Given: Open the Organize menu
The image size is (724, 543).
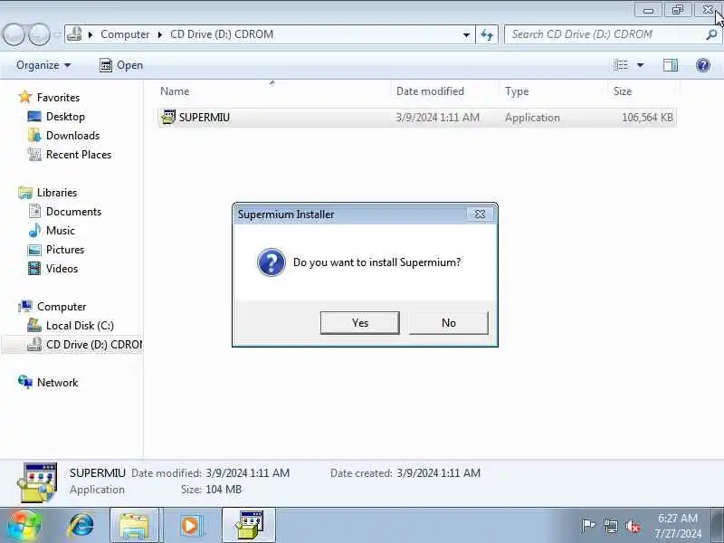Looking at the screenshot, I should [43, 65].
